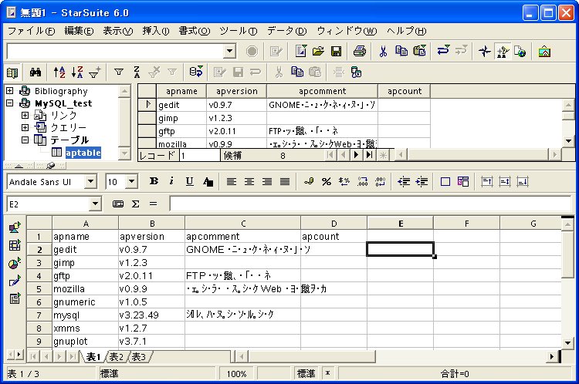Increase indent of cell content
Image resolution: width=579 pixels, height=384 pixels.
pos(422,181)
